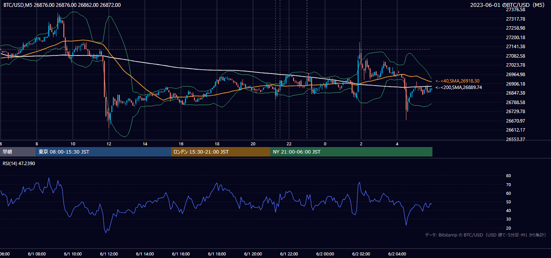Click hour tick 4 under price chart

(x=397, y=144)
